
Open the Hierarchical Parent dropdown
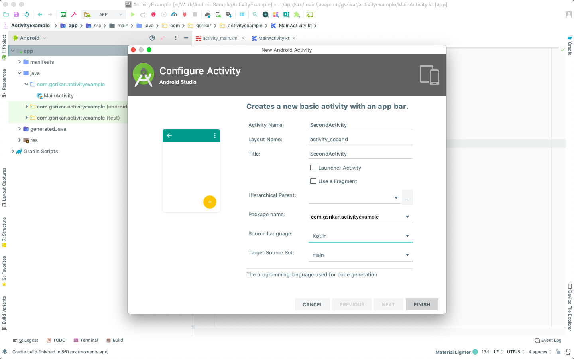pos(396,197)
